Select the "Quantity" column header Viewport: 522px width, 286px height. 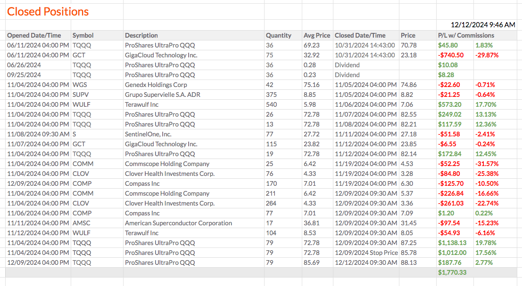pos(278,35)
